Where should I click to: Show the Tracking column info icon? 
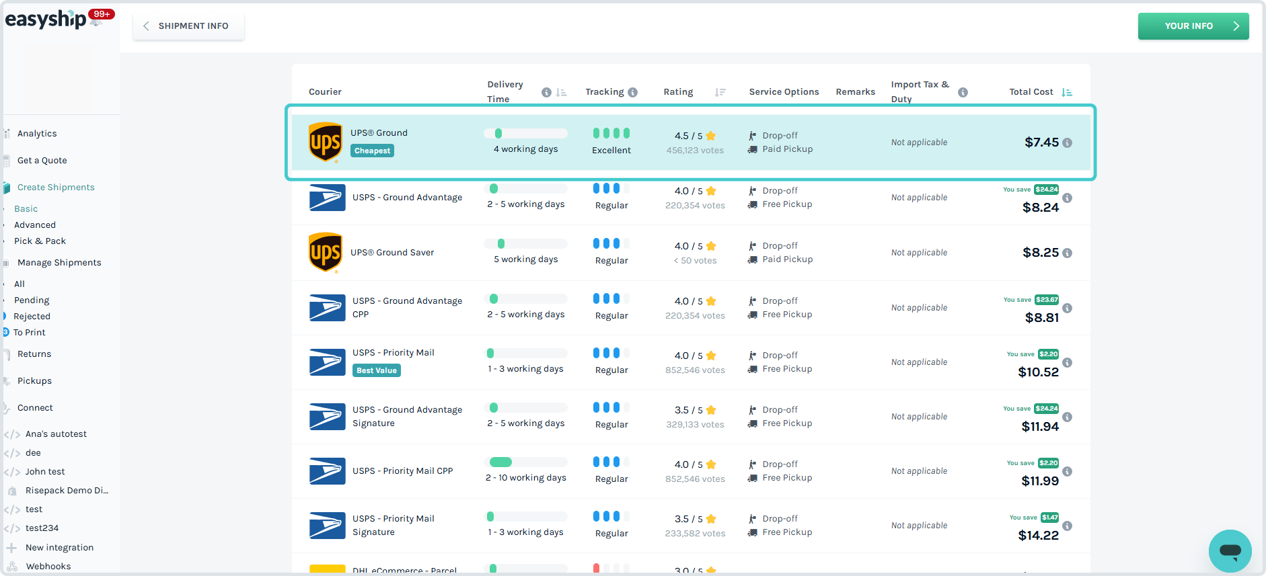click(632, 93)
